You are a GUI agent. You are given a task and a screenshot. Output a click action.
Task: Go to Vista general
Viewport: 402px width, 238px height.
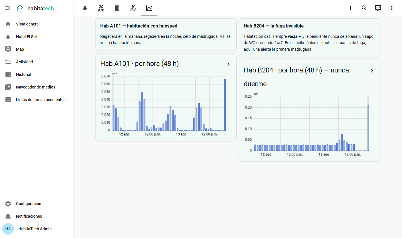coord(37,24)
